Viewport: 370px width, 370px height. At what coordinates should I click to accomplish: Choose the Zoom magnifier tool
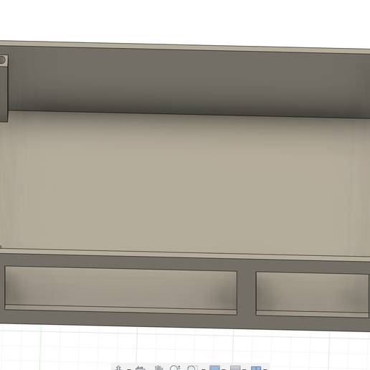175,368
